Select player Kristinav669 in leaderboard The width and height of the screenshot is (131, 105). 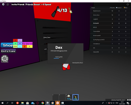pos(110,36)
